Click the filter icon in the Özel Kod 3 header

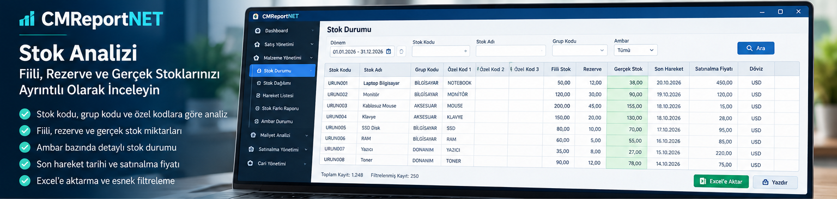click(511, 69)
